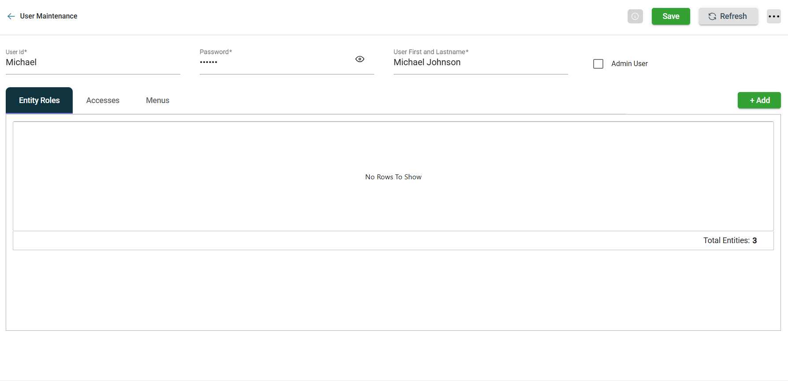The image size is (788, 381).
Task: Edit the User First and Lastname field
Action: coord(480,63)
